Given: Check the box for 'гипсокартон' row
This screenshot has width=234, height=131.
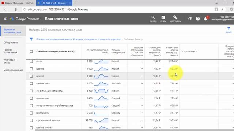Looking at the screenshot, I should [x=31, y=113].
